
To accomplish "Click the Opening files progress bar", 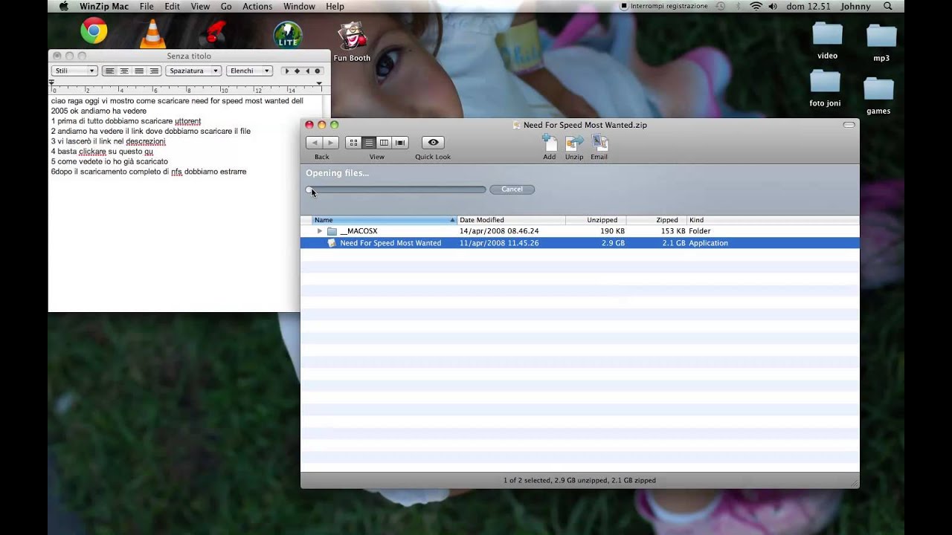I will 396,189.
